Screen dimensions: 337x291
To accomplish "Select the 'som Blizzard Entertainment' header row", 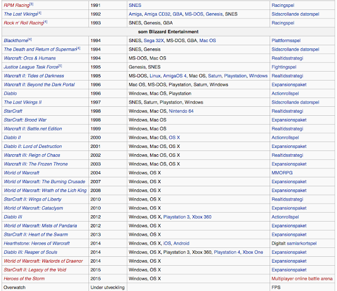I will (168, 32).
